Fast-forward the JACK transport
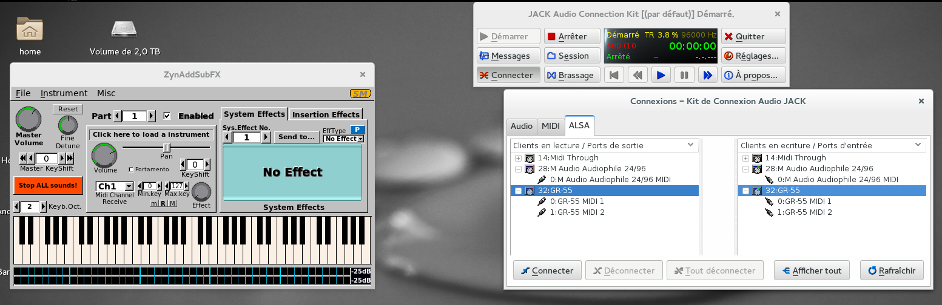The image size is (942, 305). tap(707, 75)
